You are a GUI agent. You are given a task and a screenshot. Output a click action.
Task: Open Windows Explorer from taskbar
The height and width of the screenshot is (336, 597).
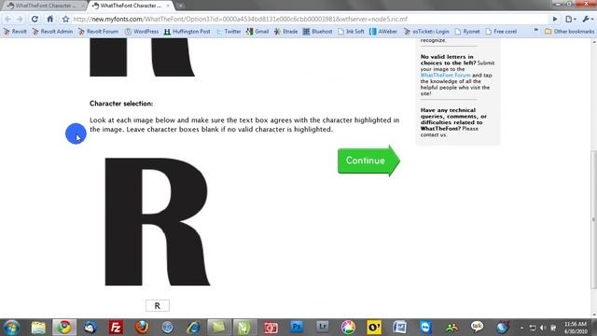[38, 328]
